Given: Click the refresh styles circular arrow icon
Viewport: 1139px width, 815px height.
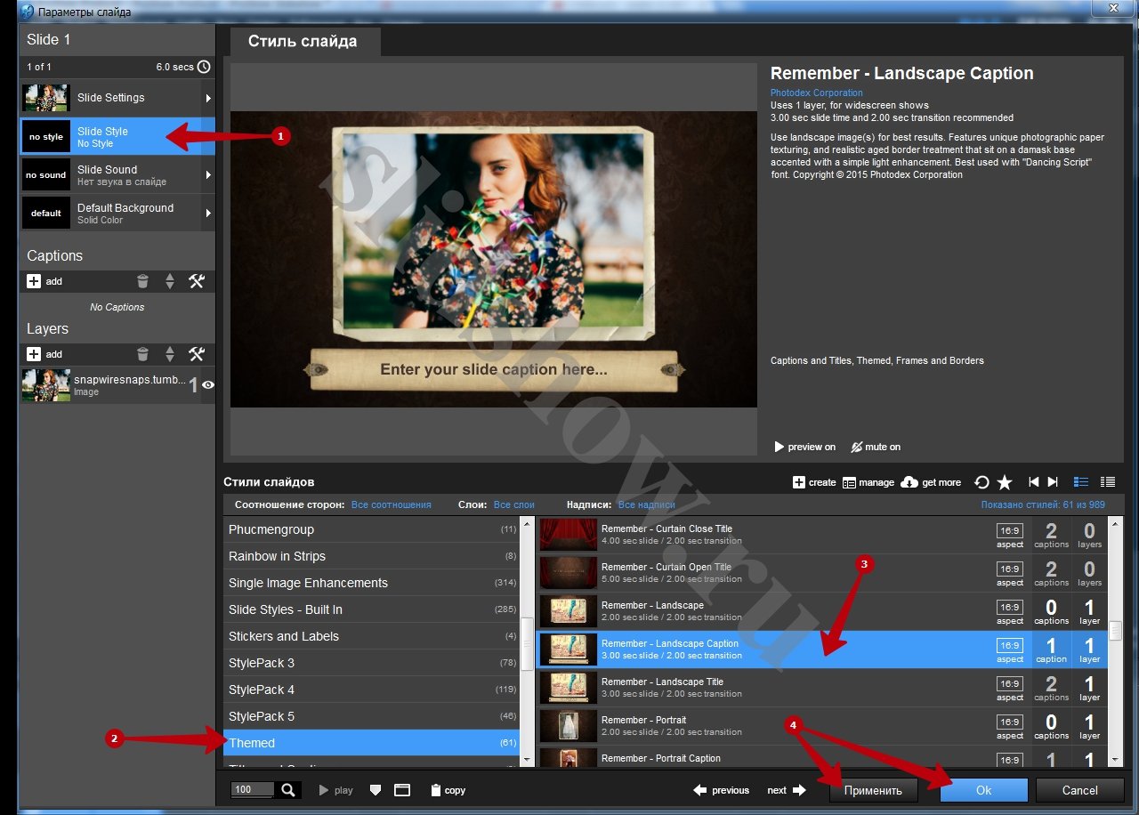Looking at the screenshot, I should (x=981, y=482).
